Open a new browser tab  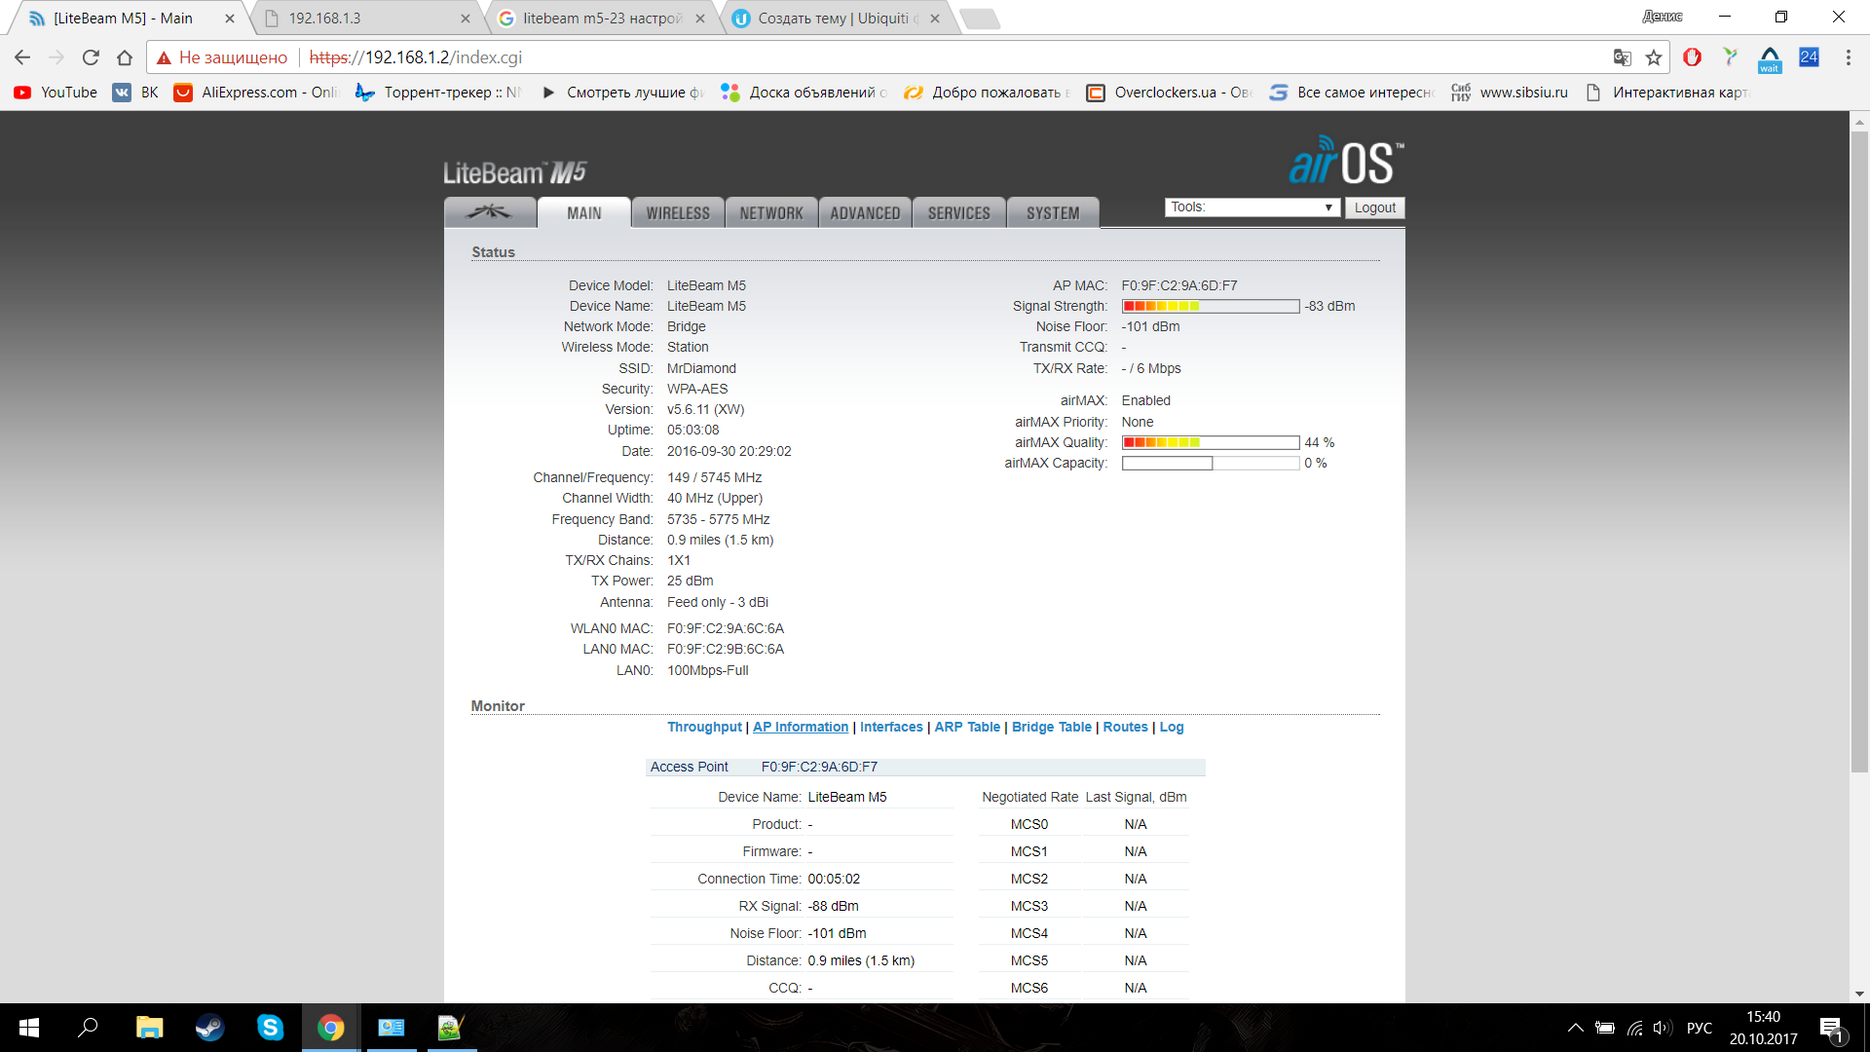coord(979,19)
